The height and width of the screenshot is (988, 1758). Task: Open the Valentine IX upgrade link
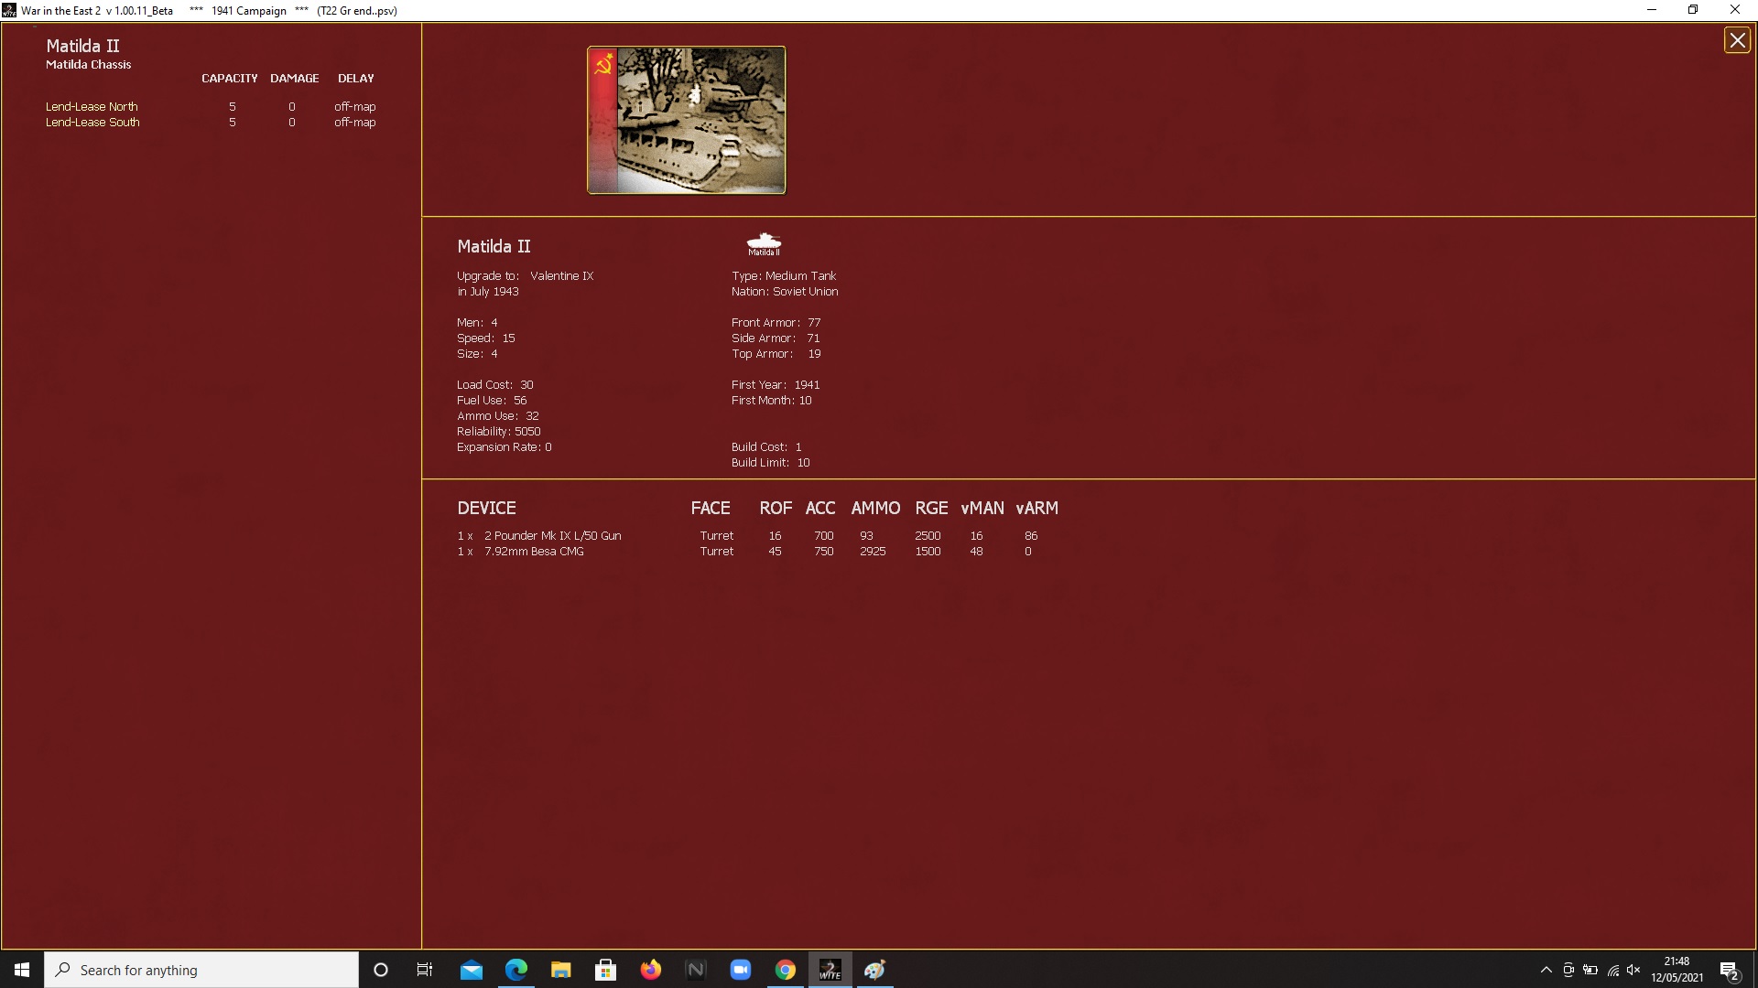click(x=561, y=275)
